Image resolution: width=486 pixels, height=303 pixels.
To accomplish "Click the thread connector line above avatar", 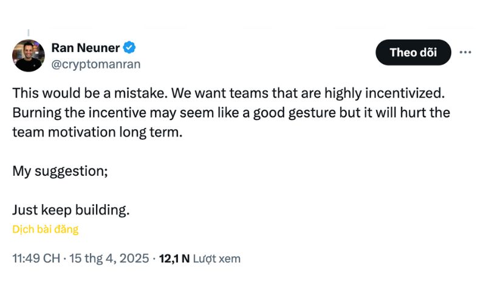I will pos(28,33).
